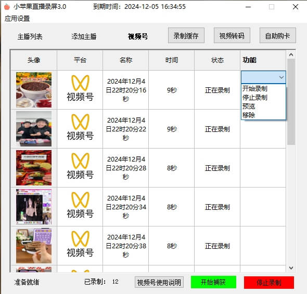Click 正在录制 status in the 22时20分34秒 row
The height and width of the screenshot is (294, 307).
click(x=218, y=207)
